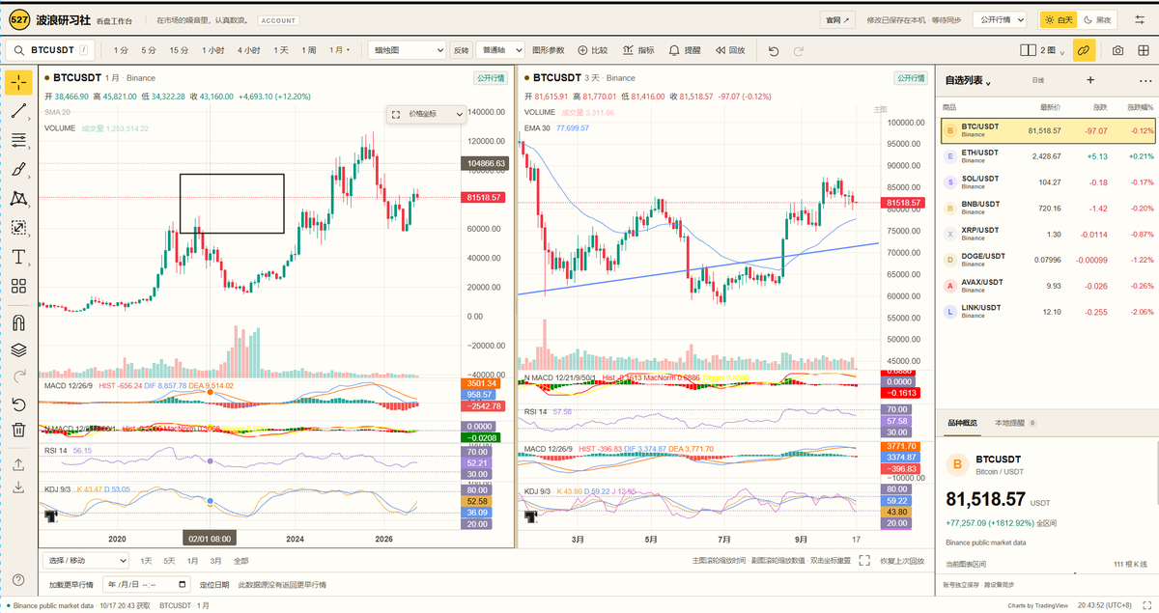Take a chart snapshot with camera icon
Screen dimensions: 1159x613
[1117, 50]
